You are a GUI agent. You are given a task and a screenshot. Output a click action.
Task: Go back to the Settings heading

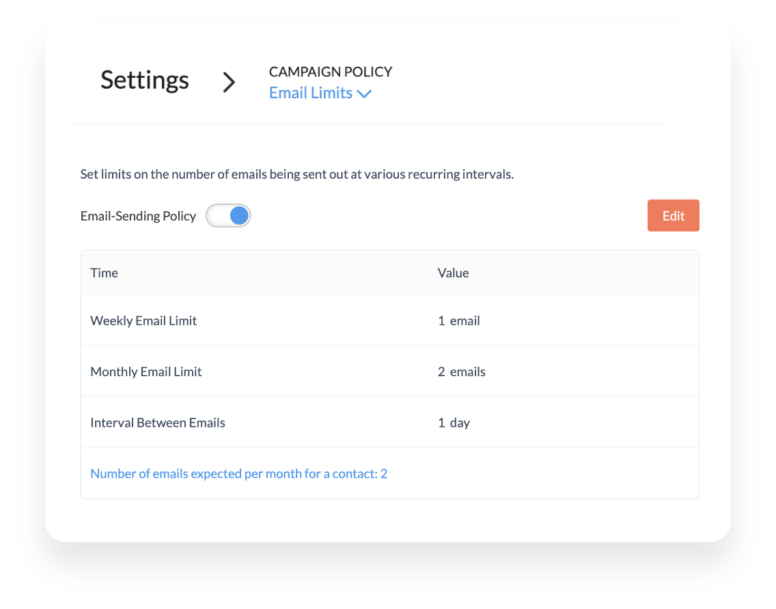145,80
